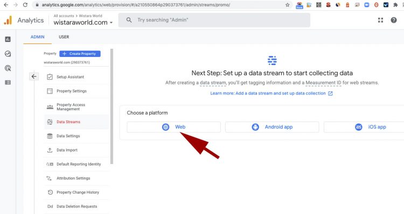Open the wistaraworld.com account dropdown

(x=83, y=23)
